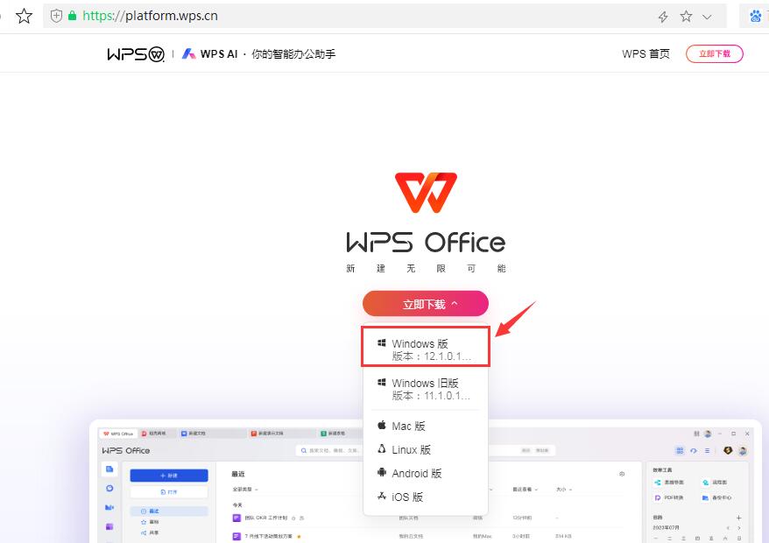Click the green padlock icon
This screenshot has height=543, width=769.
tap(72, 16)
